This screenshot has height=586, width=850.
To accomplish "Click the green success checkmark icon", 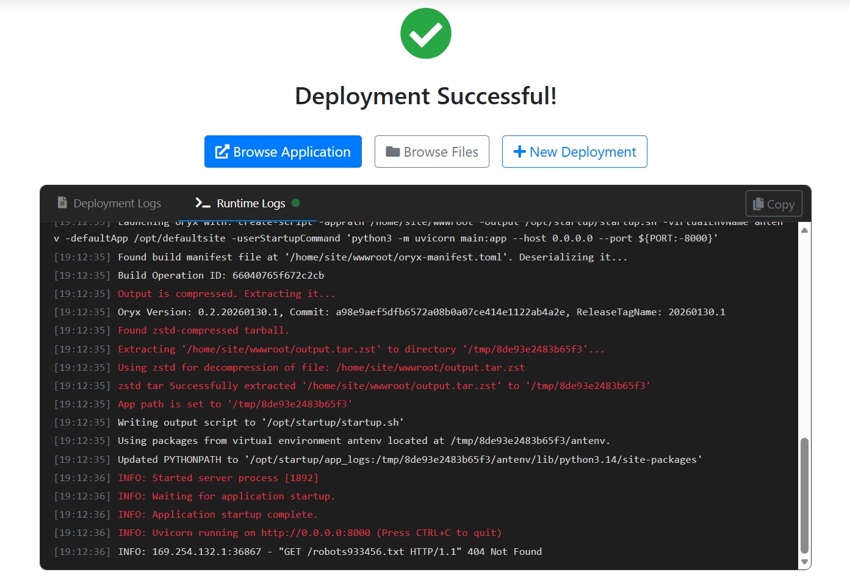I will pos(425,34).
